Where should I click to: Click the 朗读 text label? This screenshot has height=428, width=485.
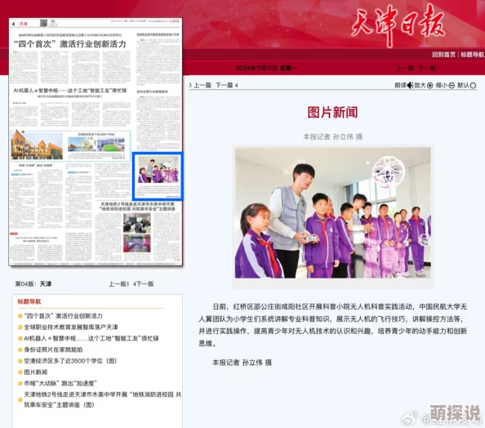tap(401, 85)
